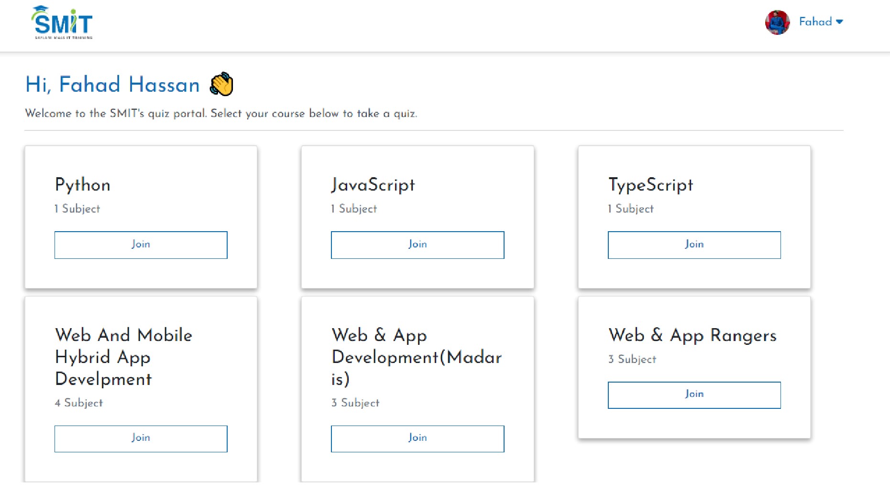Select the JavaScript course title
The width and height of the screenshot is (890, 491).
[373, 185]
